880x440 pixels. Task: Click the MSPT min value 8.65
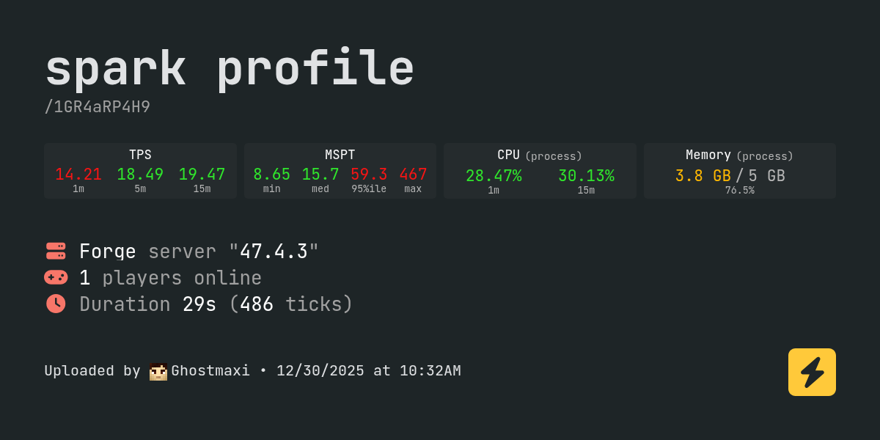271,175
